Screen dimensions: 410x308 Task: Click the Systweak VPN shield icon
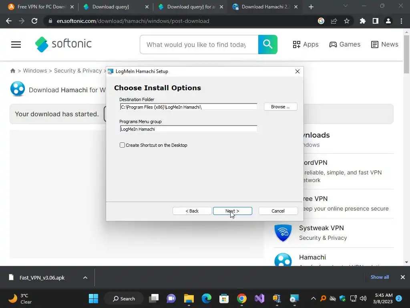pos(283,233)
